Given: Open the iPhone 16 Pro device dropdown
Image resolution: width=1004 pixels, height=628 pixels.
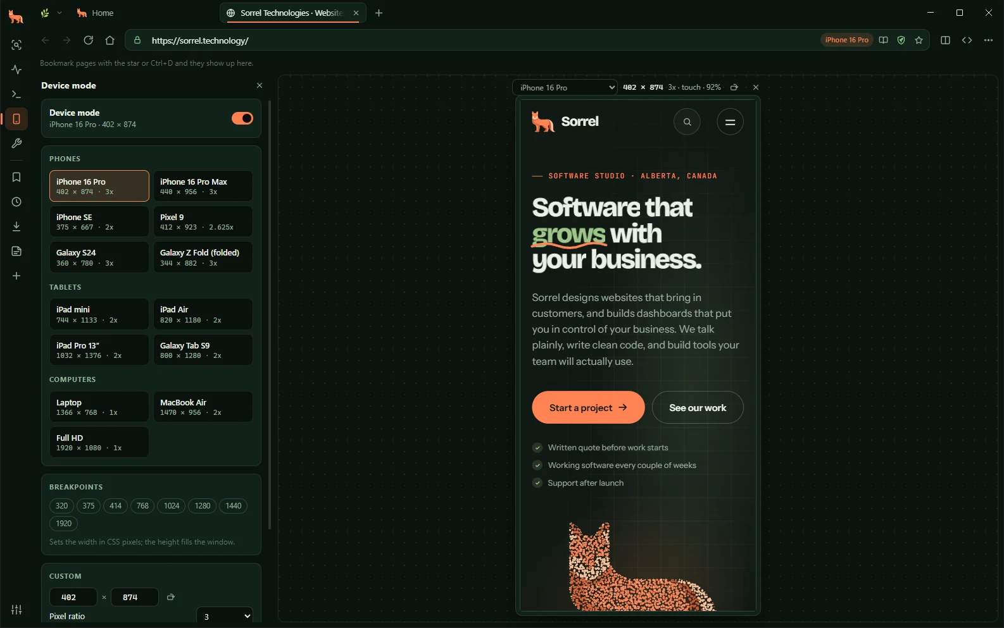Looking at the screenshot, I should [x=565, y=87].
